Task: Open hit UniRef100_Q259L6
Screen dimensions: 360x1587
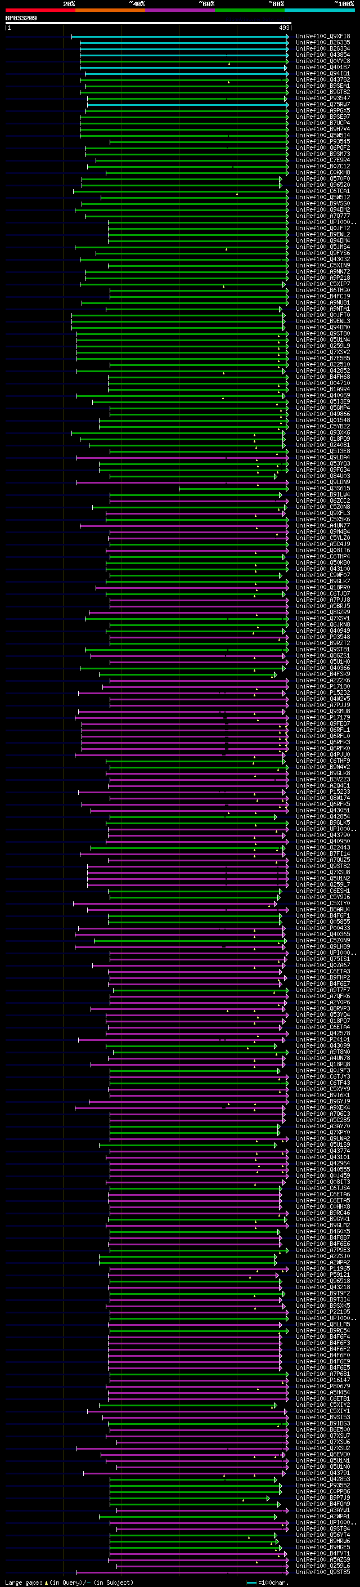Action: [323, 1566]
